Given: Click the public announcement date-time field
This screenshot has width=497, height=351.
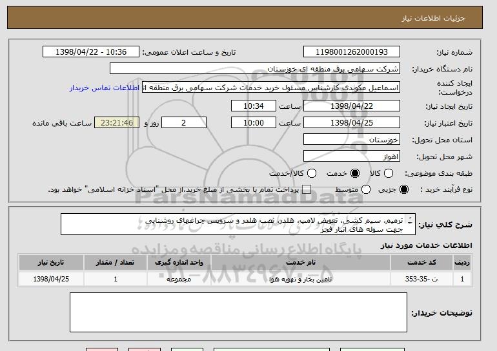Looking at the screenshot, I should (91, 52).
